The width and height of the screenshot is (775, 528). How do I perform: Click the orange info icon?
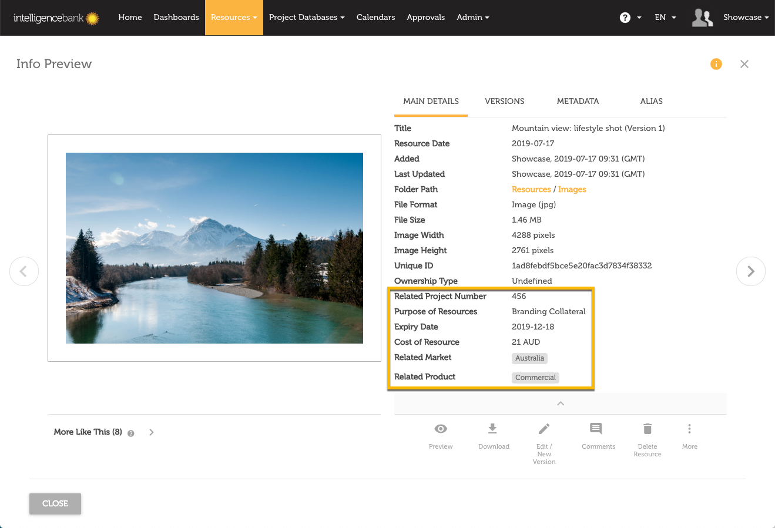pos(716,64)
